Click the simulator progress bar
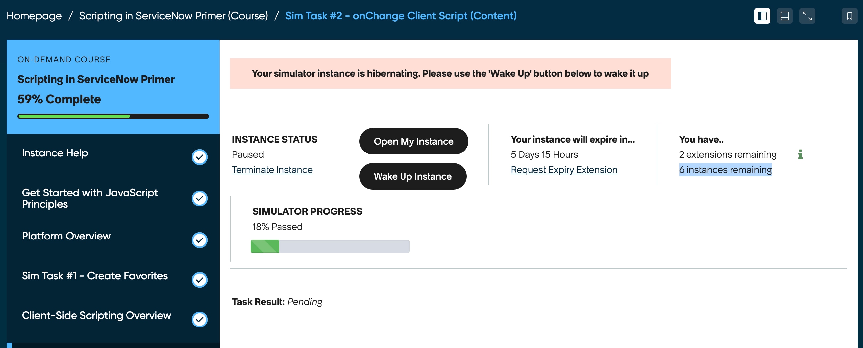 pos(330,246)
